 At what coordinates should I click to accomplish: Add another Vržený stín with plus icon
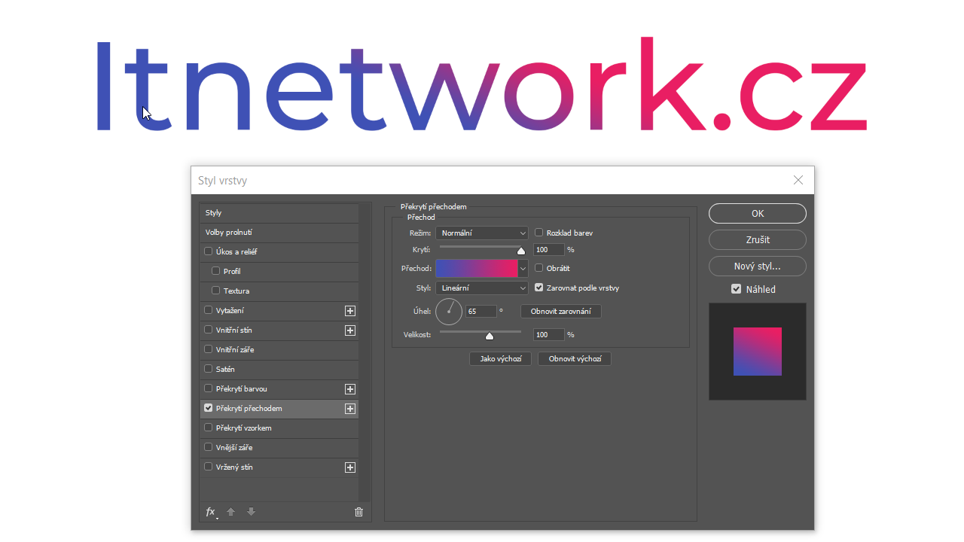coord(349,467)
